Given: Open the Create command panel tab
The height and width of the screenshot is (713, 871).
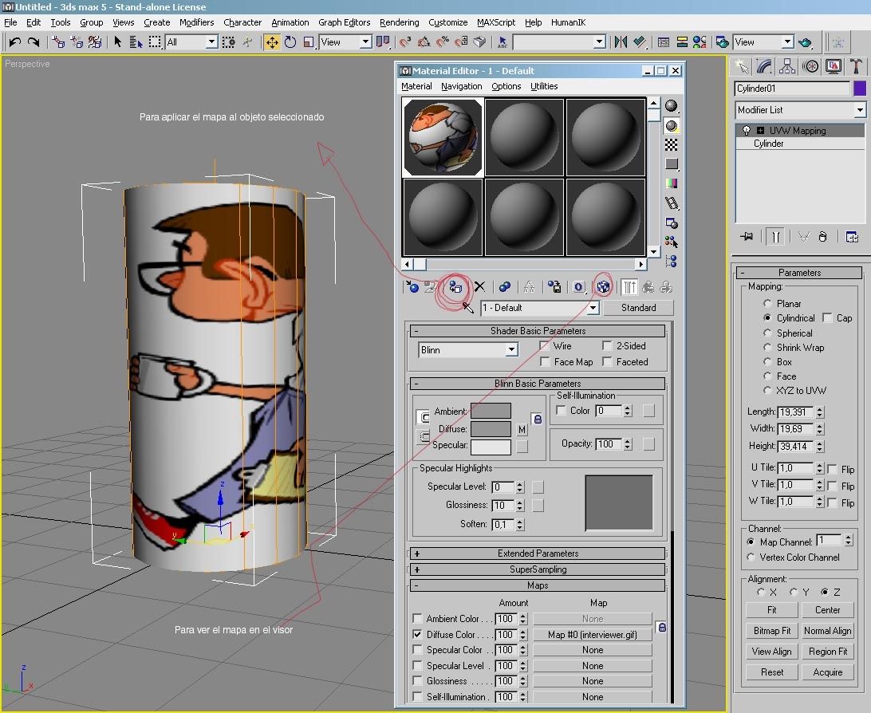Looking at the screenshot, I should pyautogui.click(x=742, y=67).
